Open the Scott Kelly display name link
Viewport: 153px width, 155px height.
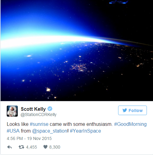33,109
